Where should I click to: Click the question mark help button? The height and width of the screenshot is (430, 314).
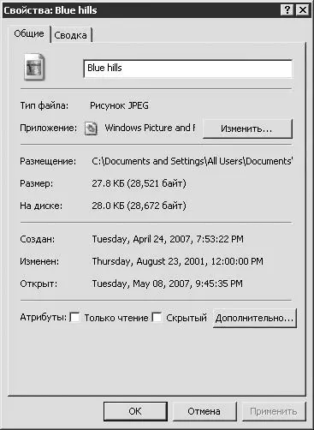pyautogui.click(x=287, y=10)
